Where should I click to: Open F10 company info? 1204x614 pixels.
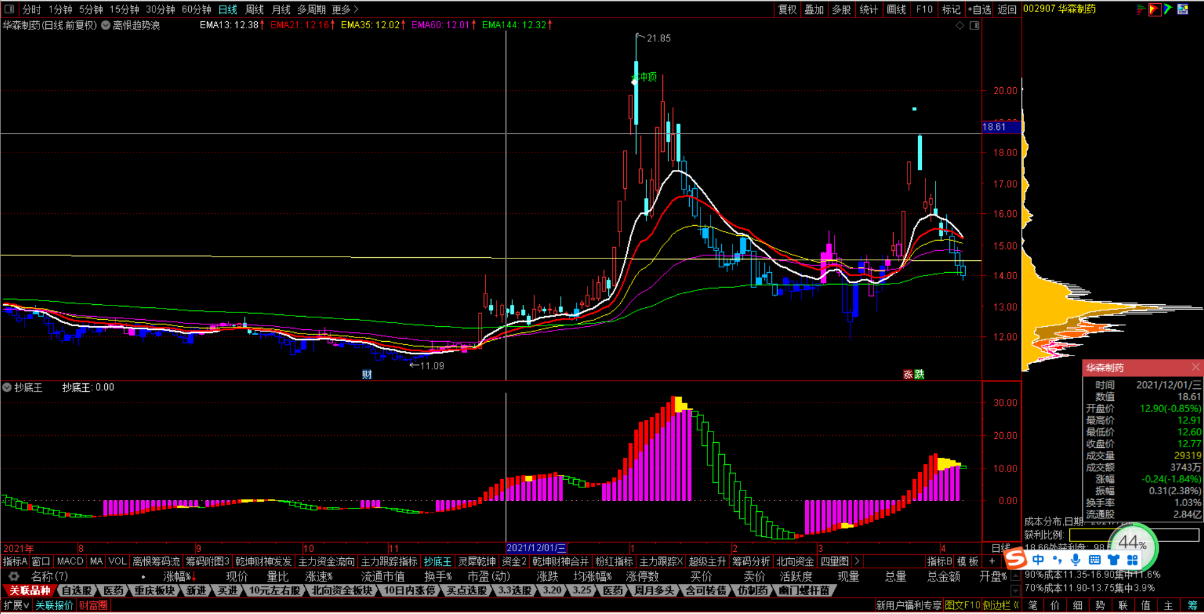(x=924, y=9)
